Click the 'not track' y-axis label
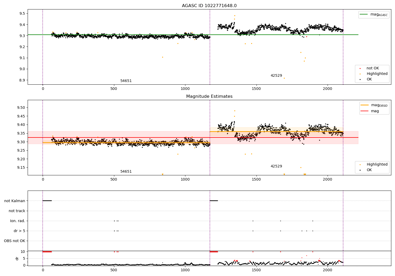The image size is (395, 276). 17,211
